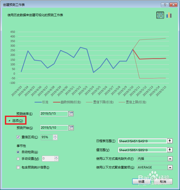The image size is (180, 190).
Task: Open the 聚合重复项 dropdown showing AVERAGE
Action: click(x=170, y=167)
